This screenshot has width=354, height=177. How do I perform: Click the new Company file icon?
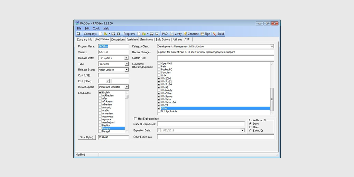tap(101, 34)
